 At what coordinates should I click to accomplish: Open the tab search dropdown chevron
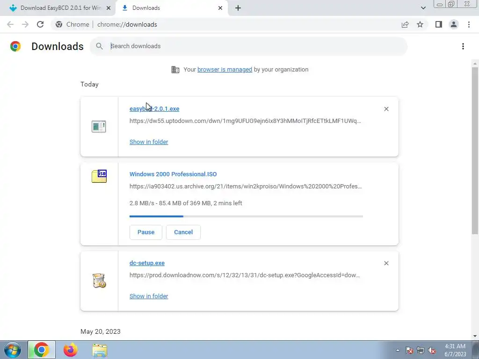tap(423, 8)
